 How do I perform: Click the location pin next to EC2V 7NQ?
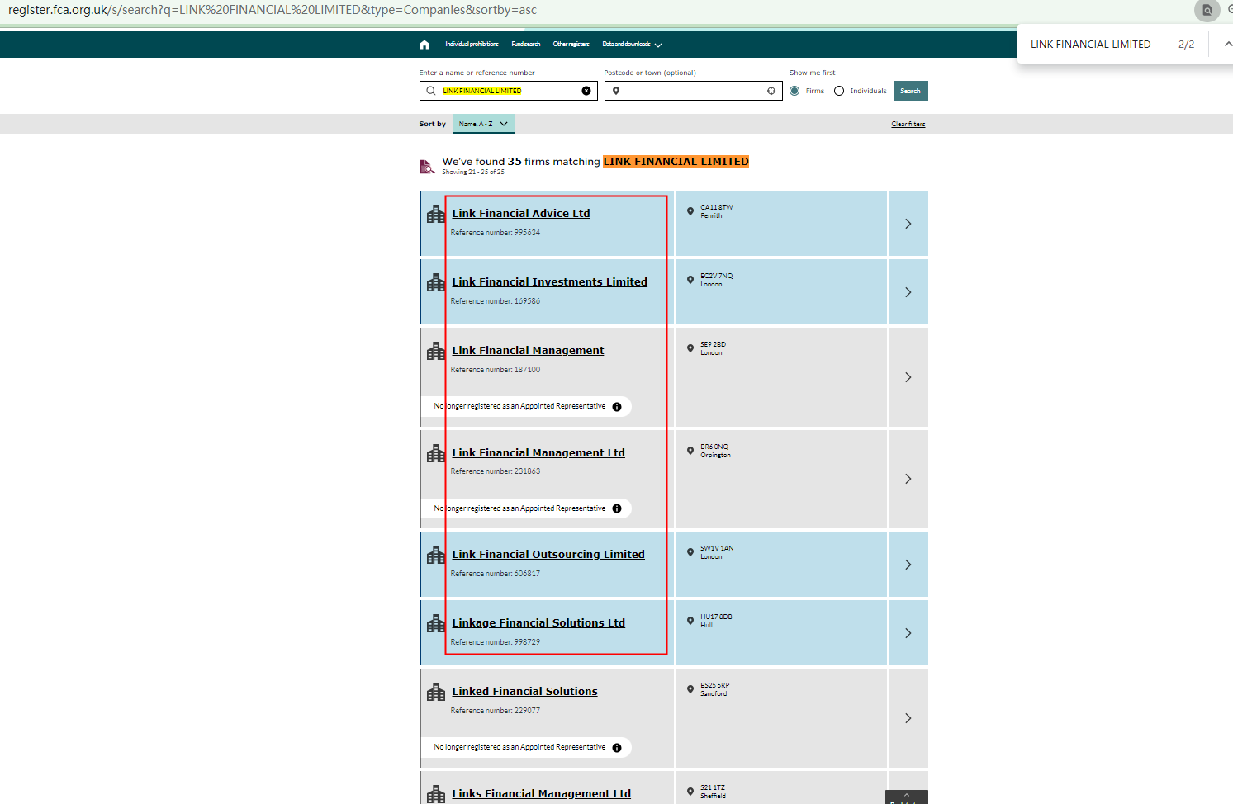(x=690, y=280)
